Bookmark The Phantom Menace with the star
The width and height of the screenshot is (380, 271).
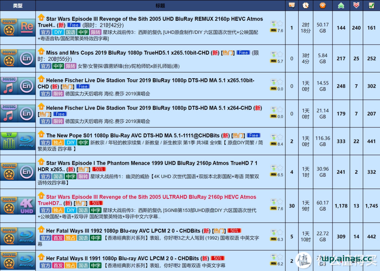(280, 168)
